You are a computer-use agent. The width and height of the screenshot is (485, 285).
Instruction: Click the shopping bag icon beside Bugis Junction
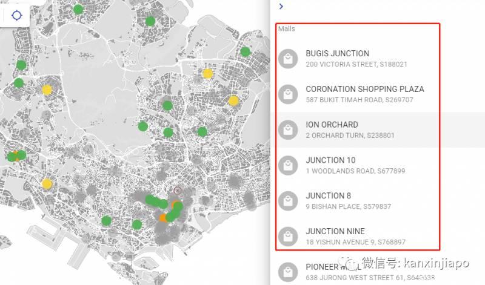click(x=288, y=59)
